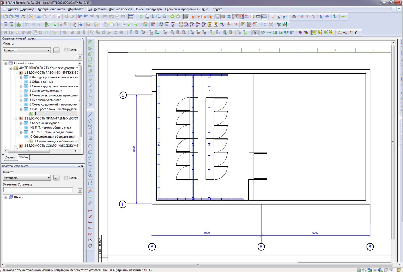The height and width of the screenshot is (272, 403).
Task: Collapse '1 ВЕДОМОСТЬ РАБОЧИХ ЧЕРТЕЖЕЙ' node
Action: point(16,73)
